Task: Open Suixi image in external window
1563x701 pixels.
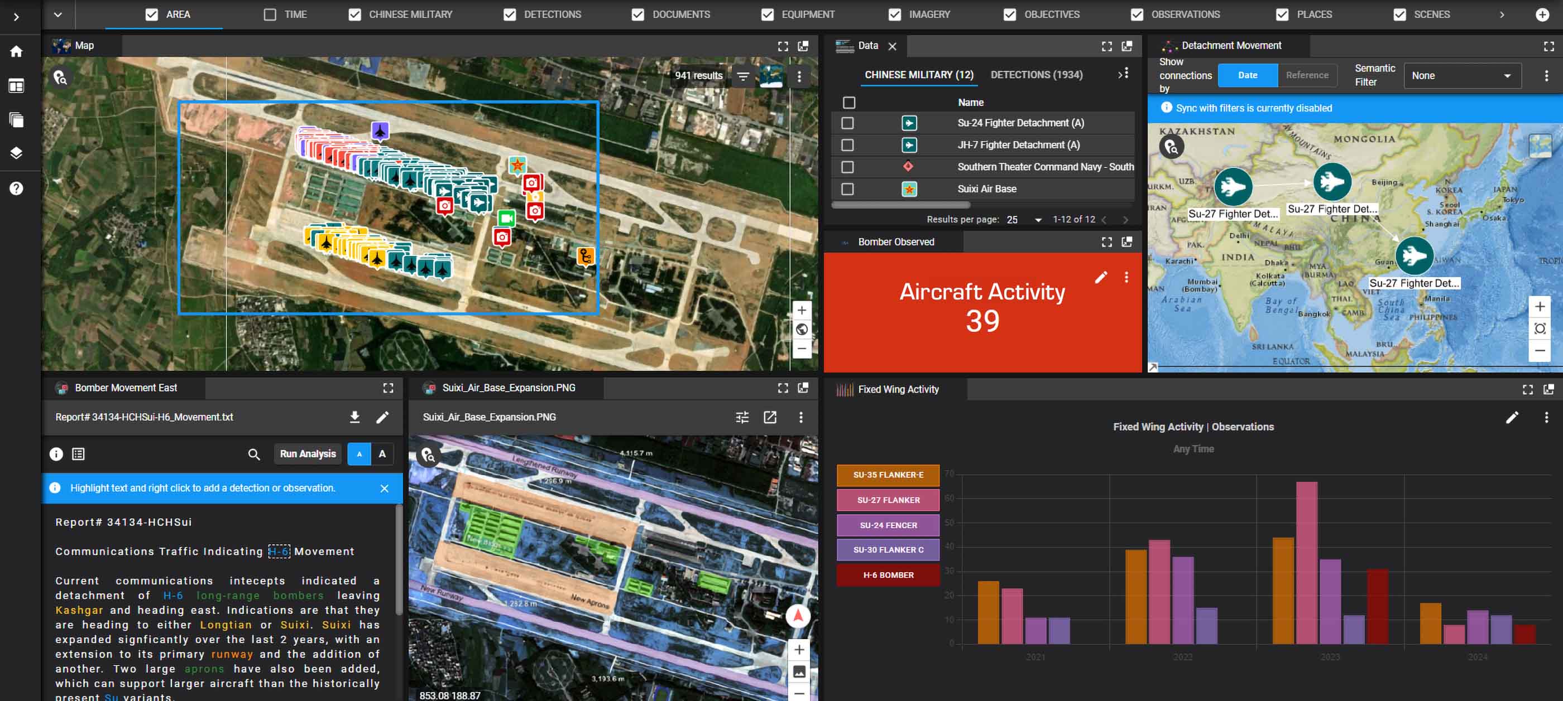Action: [x=769, y=417]
